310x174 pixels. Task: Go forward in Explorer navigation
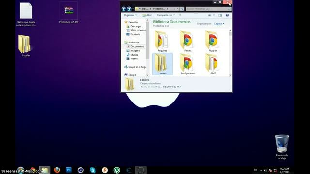[129, 9]
